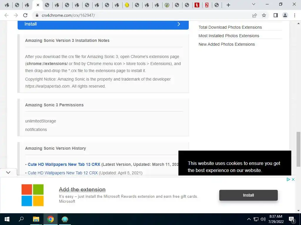Close the active tab

(x=38, y=5)
